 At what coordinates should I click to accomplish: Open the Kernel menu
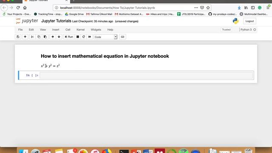click(80, 30)
